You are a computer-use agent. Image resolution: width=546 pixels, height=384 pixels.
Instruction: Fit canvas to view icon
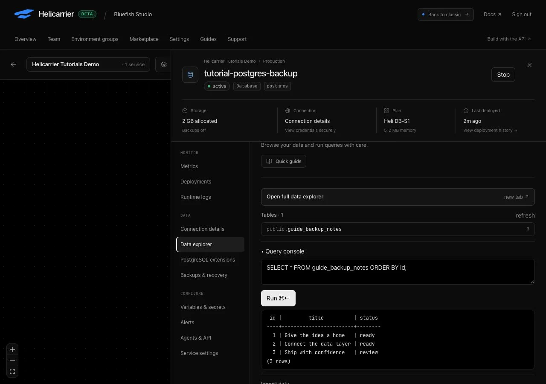(x=12, y=372)
